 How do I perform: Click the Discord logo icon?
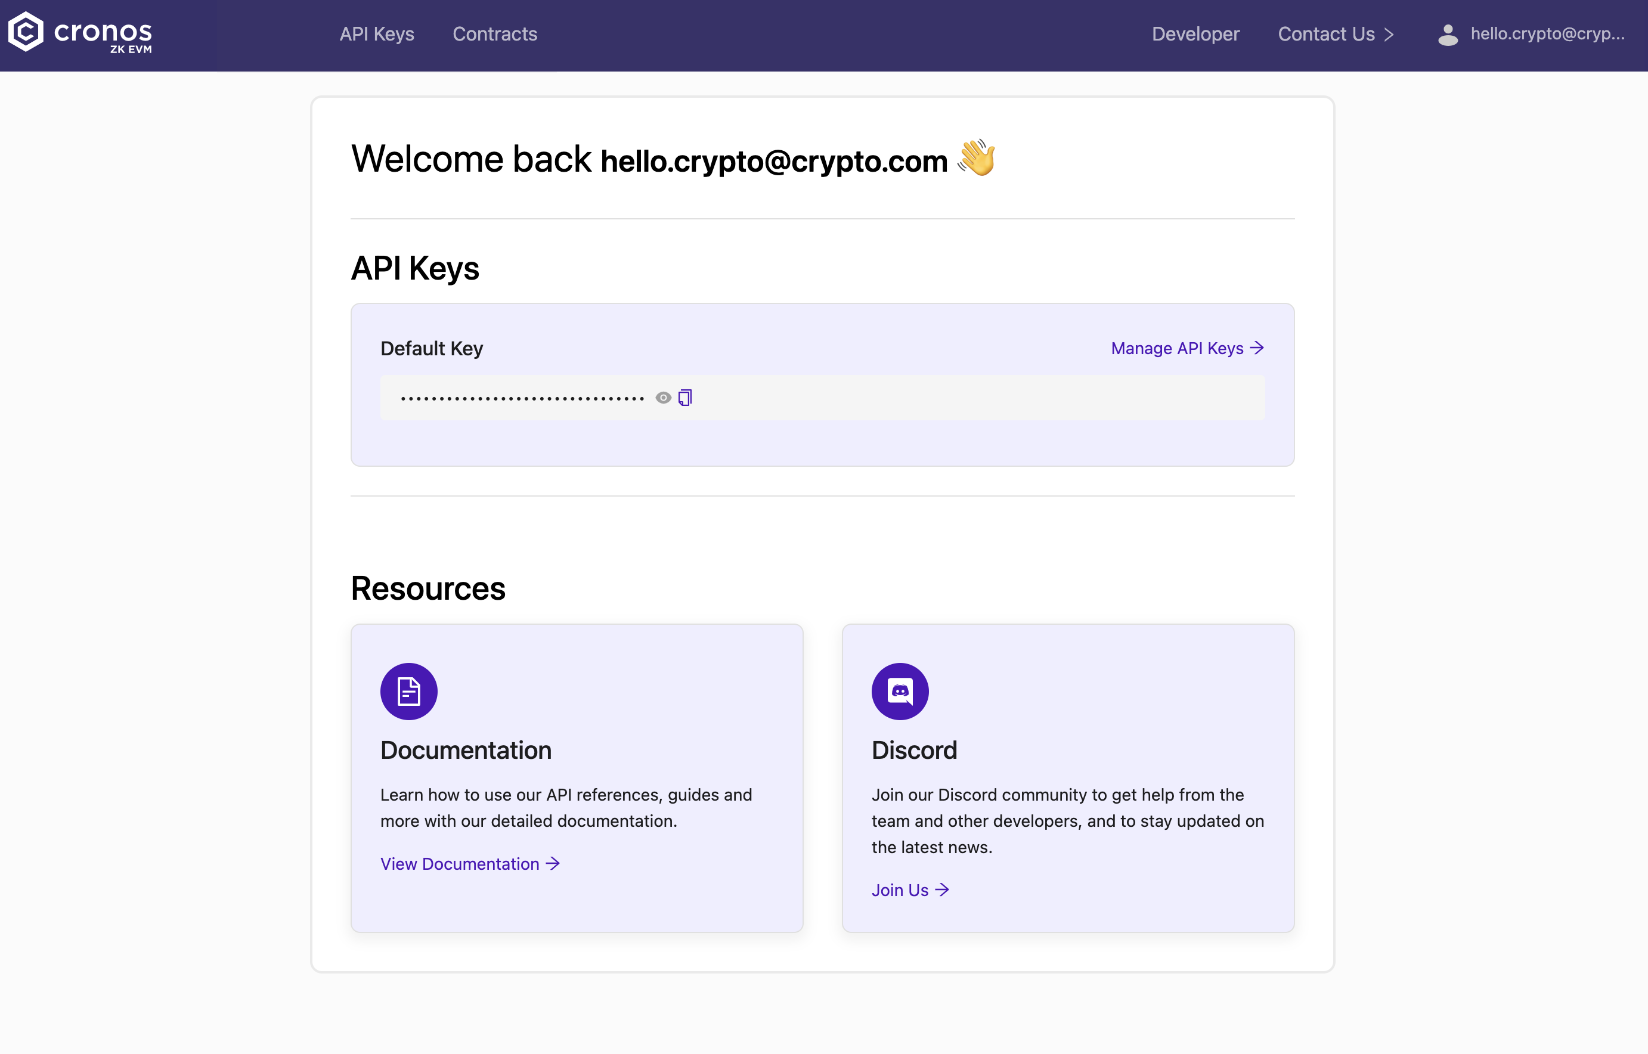[x=899, y=692]
